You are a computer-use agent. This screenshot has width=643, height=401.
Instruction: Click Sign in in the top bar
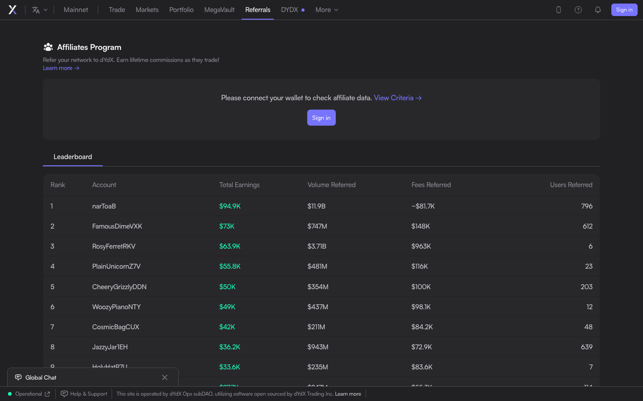(x=624, y=10)
